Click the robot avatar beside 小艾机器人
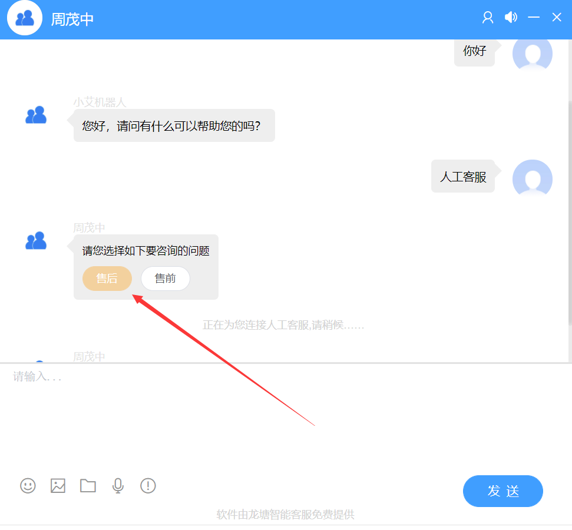Screen dimensions: 572x530 point(36,115)
